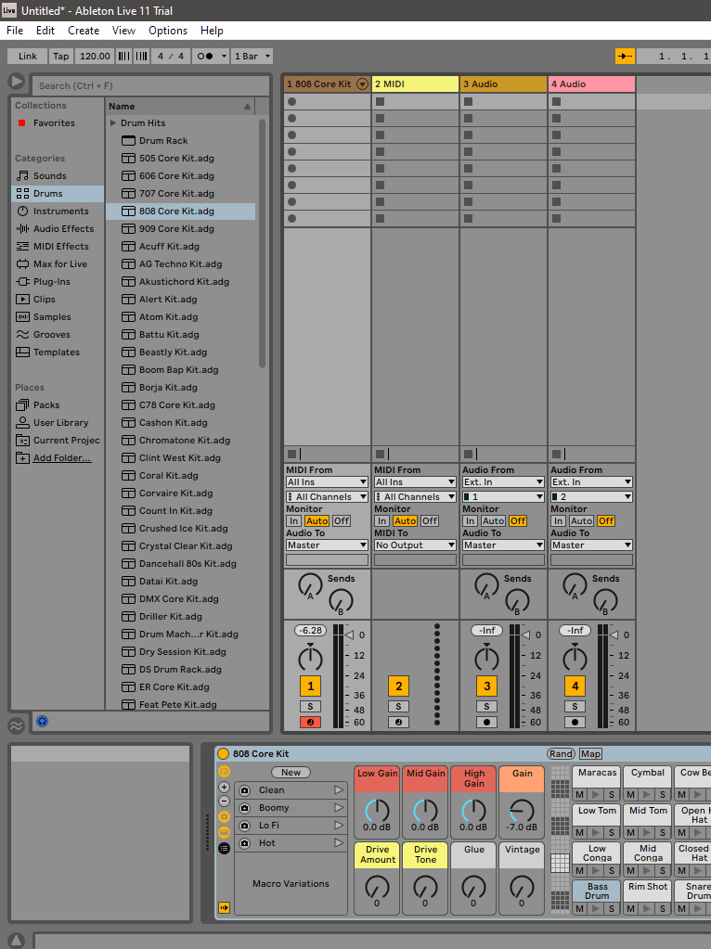Click the 120.00 tempo field
Viewport: 711px width, 949px height.
click(x=95, y=57)
